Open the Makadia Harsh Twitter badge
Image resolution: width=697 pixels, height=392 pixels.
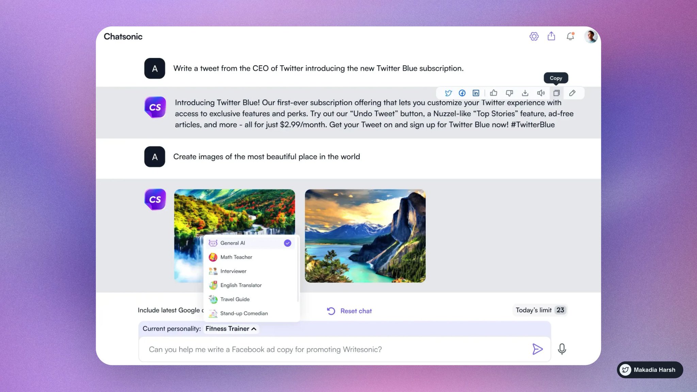click(650, 370)
